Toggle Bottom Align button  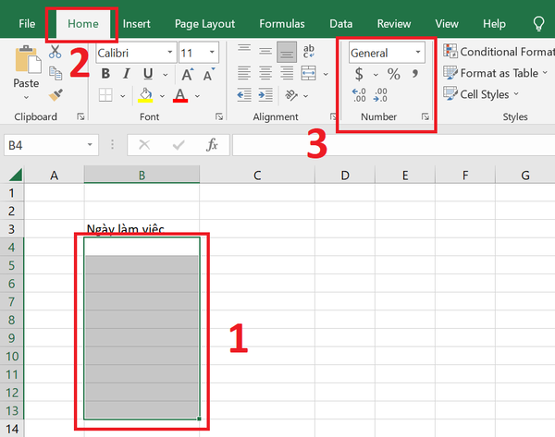pos(287,53)
